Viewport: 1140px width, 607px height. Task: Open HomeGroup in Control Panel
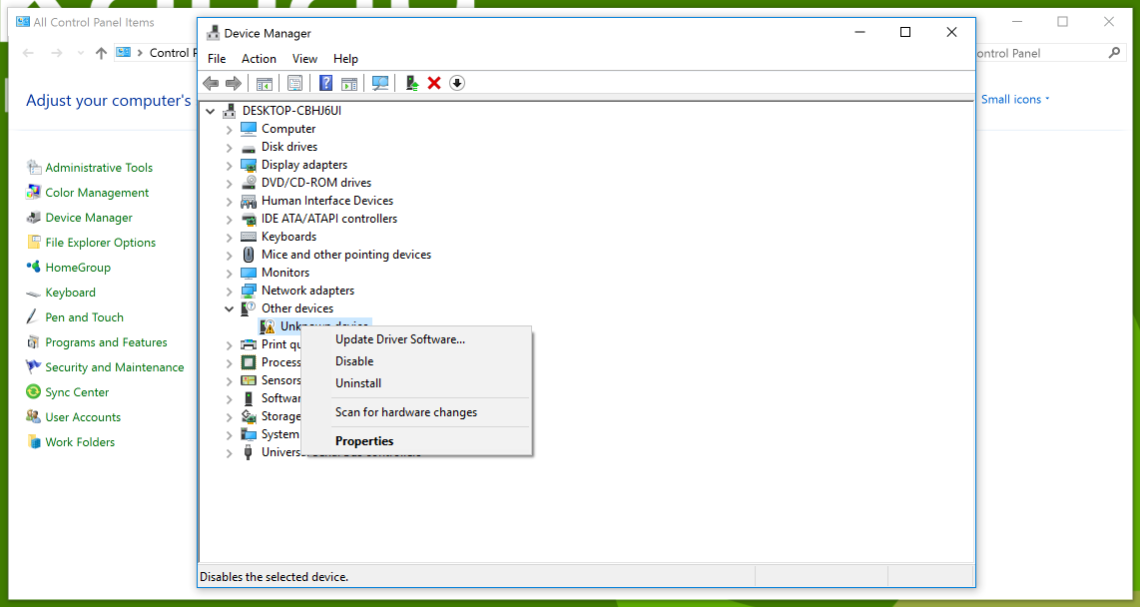(x=78, y=268)
